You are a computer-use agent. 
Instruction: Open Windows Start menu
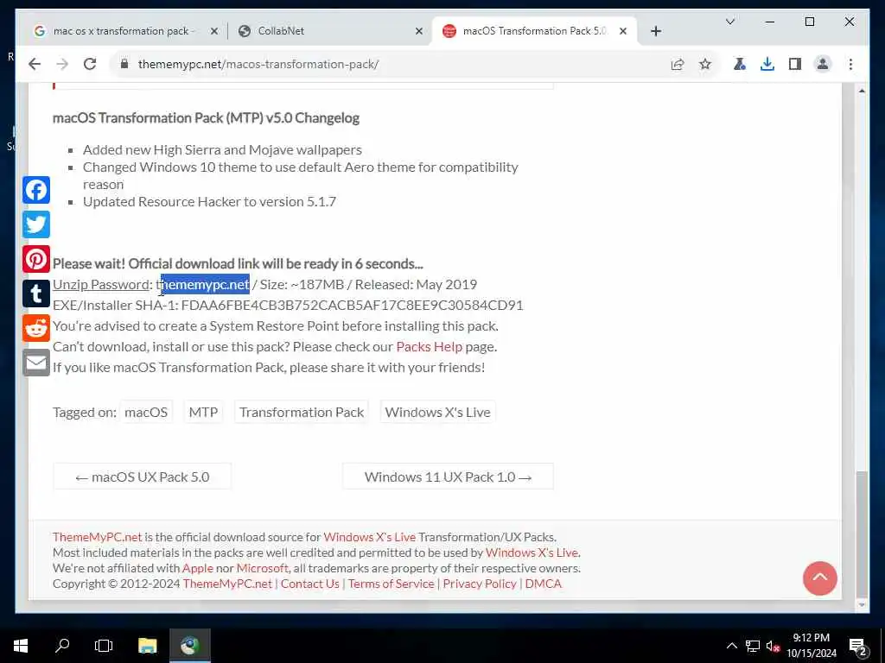pyautogui.click(x=21, y=646)
